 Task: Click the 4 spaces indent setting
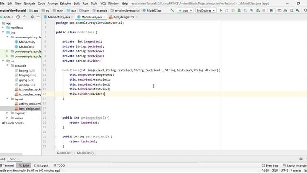(296, 170)
